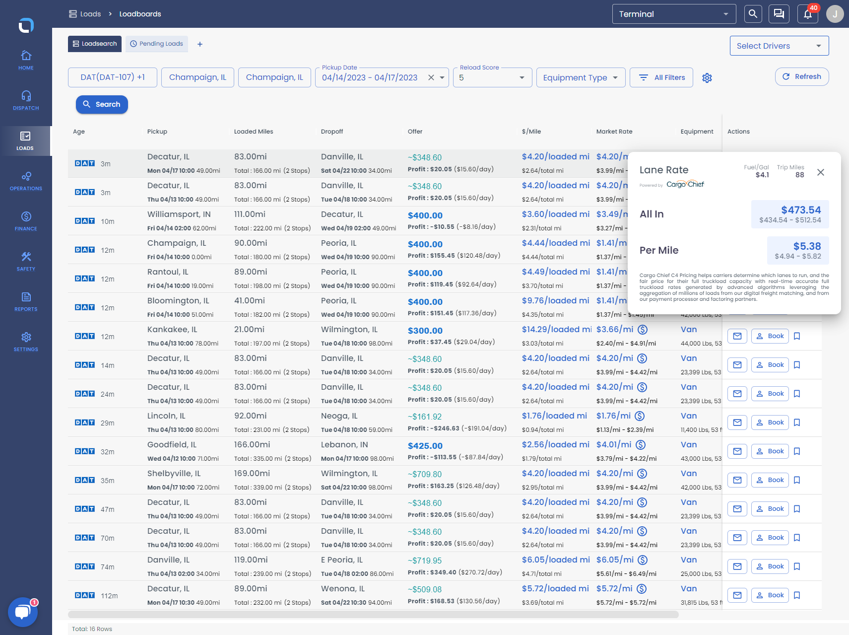Select the Loadsearch tab
The height and width of the screenshot is (635, 849).
95,44
